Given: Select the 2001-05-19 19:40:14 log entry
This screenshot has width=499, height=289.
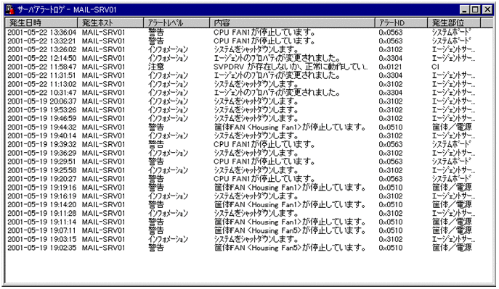Looking at the screenshot, I should click(x=248, y=135).
